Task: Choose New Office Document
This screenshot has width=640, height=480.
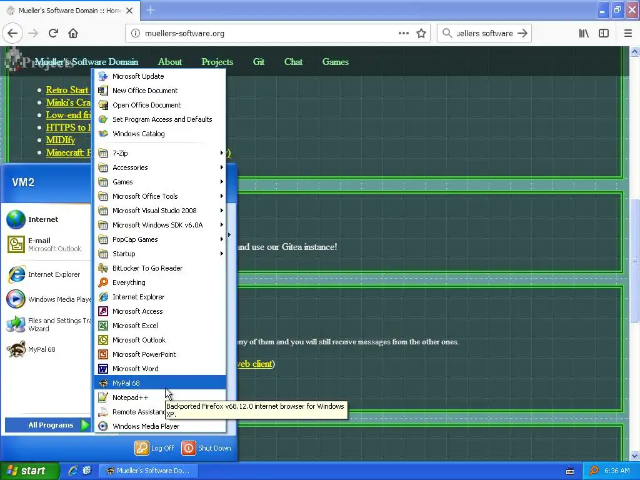Action: pyautogui.click(x=161, y=91)
